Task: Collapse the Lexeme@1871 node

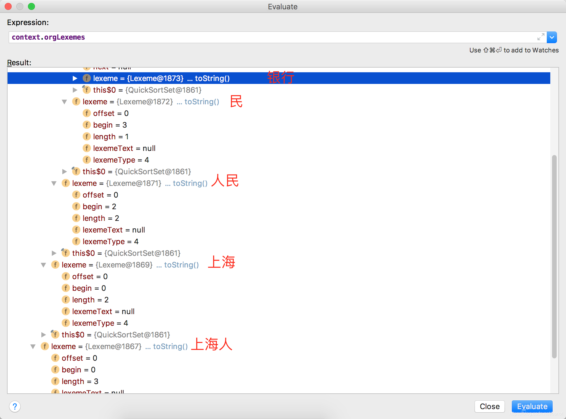Action: (54, 183)
